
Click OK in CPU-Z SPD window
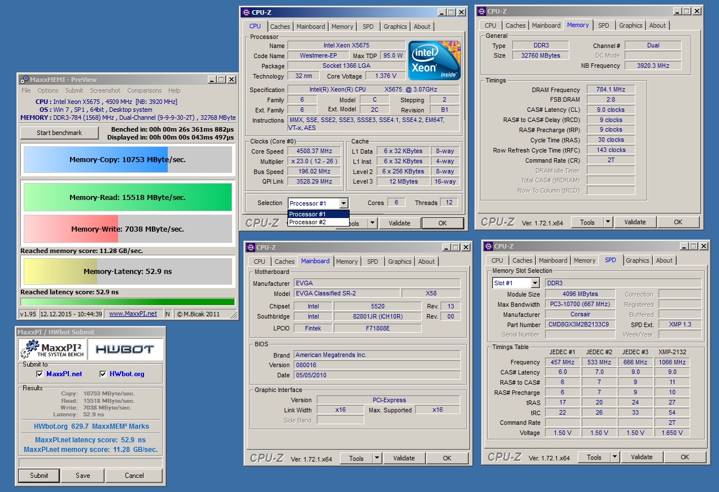coord(685,457)
